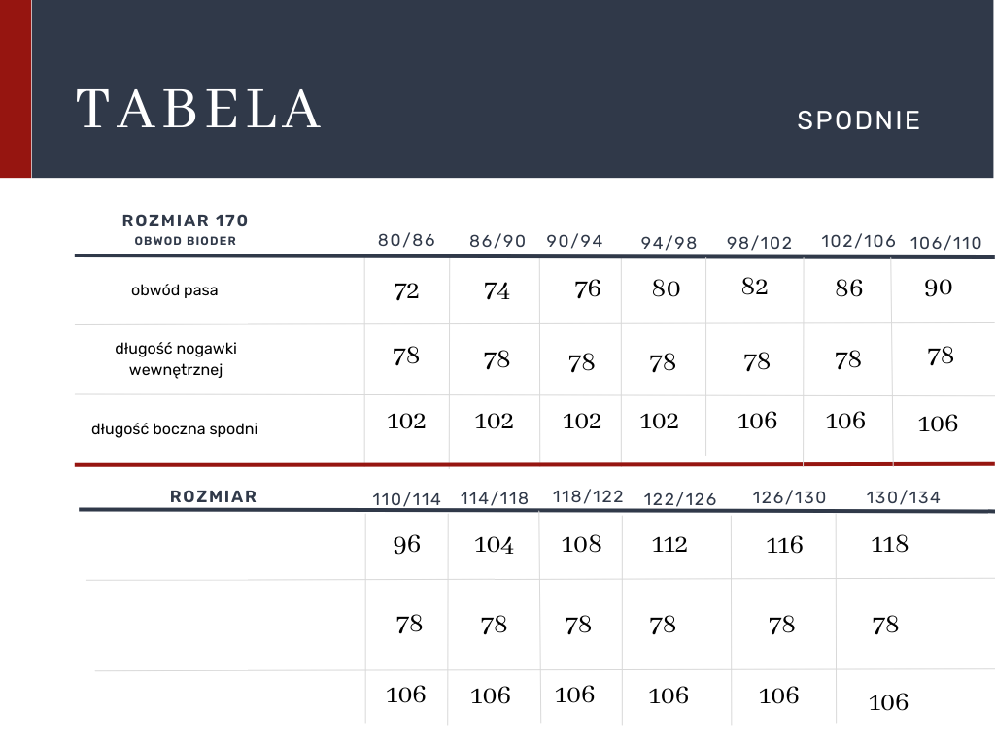The width and height of the screenshot is (995, 746).
Task: Click długość boczna spodni row label
Action: tap(174, 428)
